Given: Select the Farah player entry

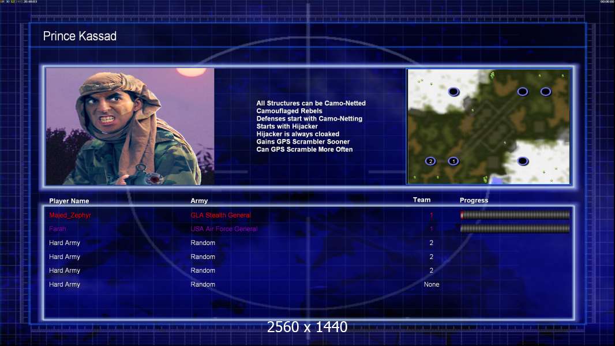Looking at the screenshot, I should 58,229.
